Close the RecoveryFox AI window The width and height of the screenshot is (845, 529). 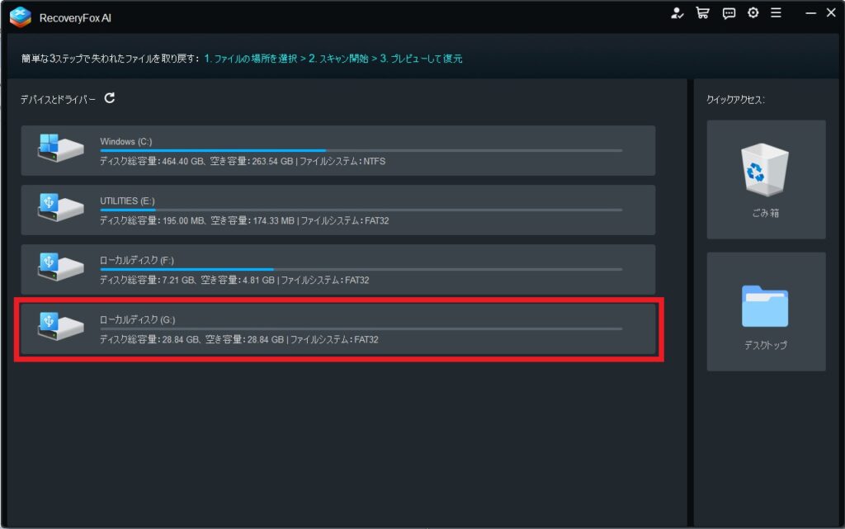(x=831, y=12)
